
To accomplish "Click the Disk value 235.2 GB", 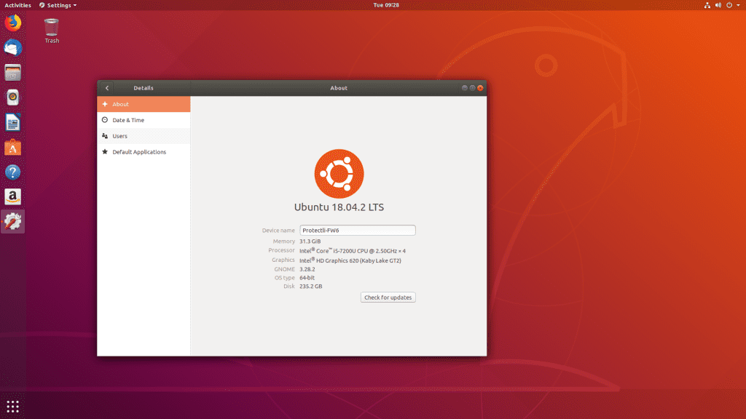I will [x=310, y=287].
